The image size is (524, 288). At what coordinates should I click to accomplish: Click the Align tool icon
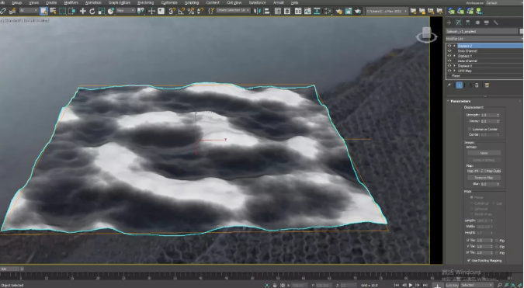266,11
